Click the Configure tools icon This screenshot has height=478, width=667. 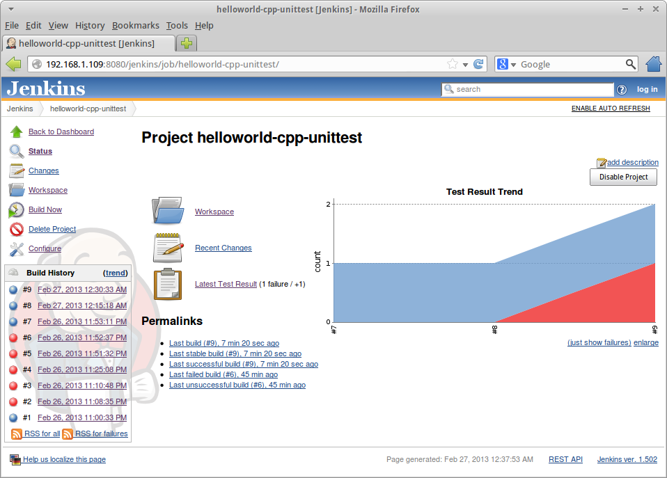(x=17, y=249)
